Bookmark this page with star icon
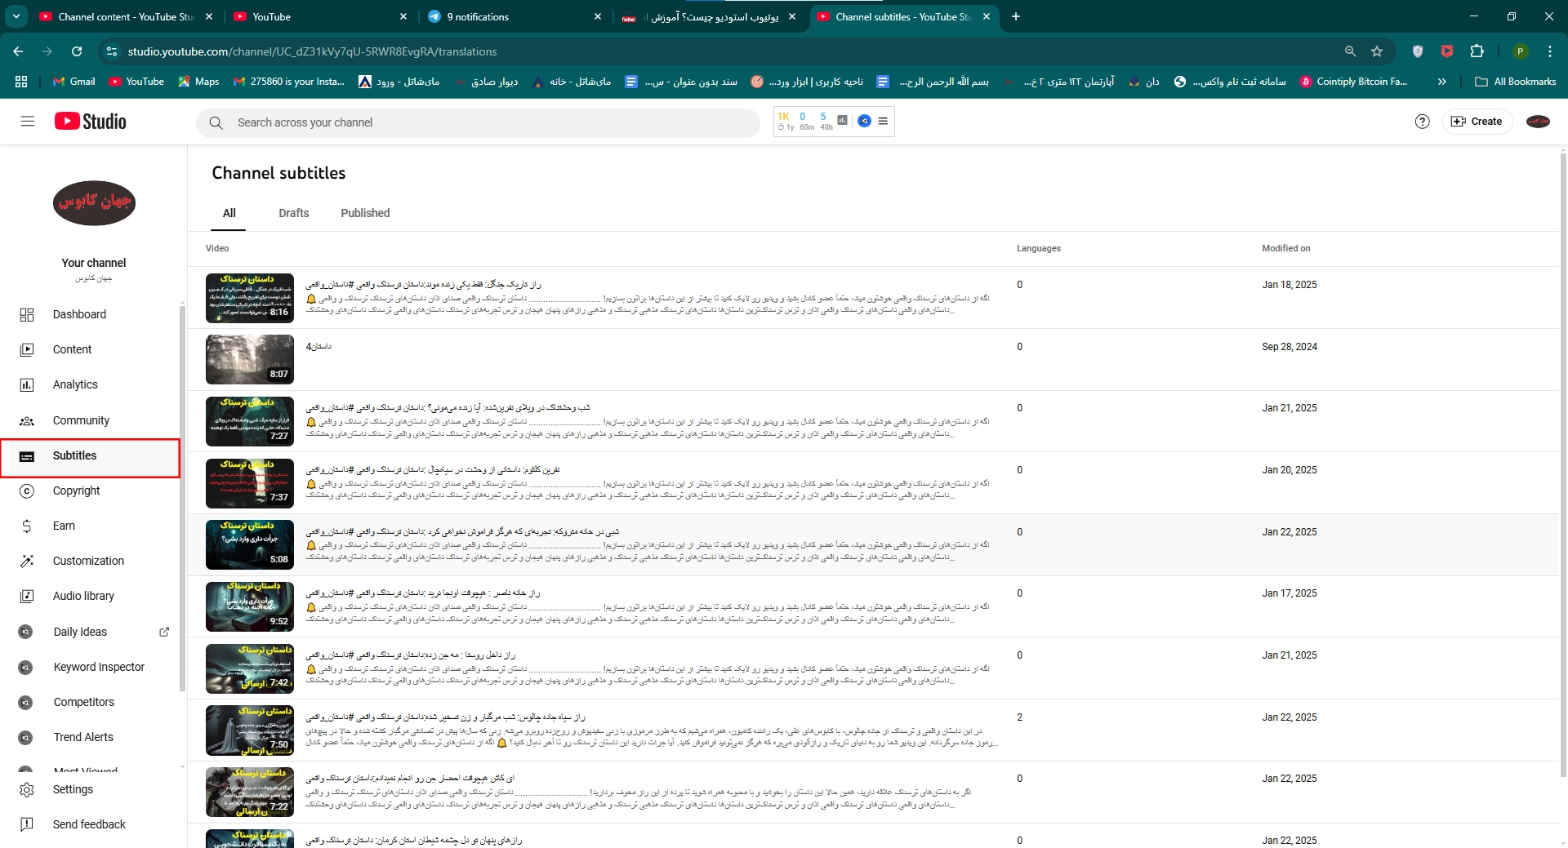This screenshot has height=848, width=1568. [1377, 51]
